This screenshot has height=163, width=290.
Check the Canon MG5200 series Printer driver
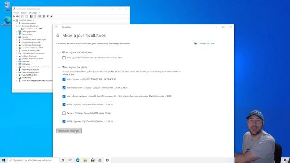(64, 113)
